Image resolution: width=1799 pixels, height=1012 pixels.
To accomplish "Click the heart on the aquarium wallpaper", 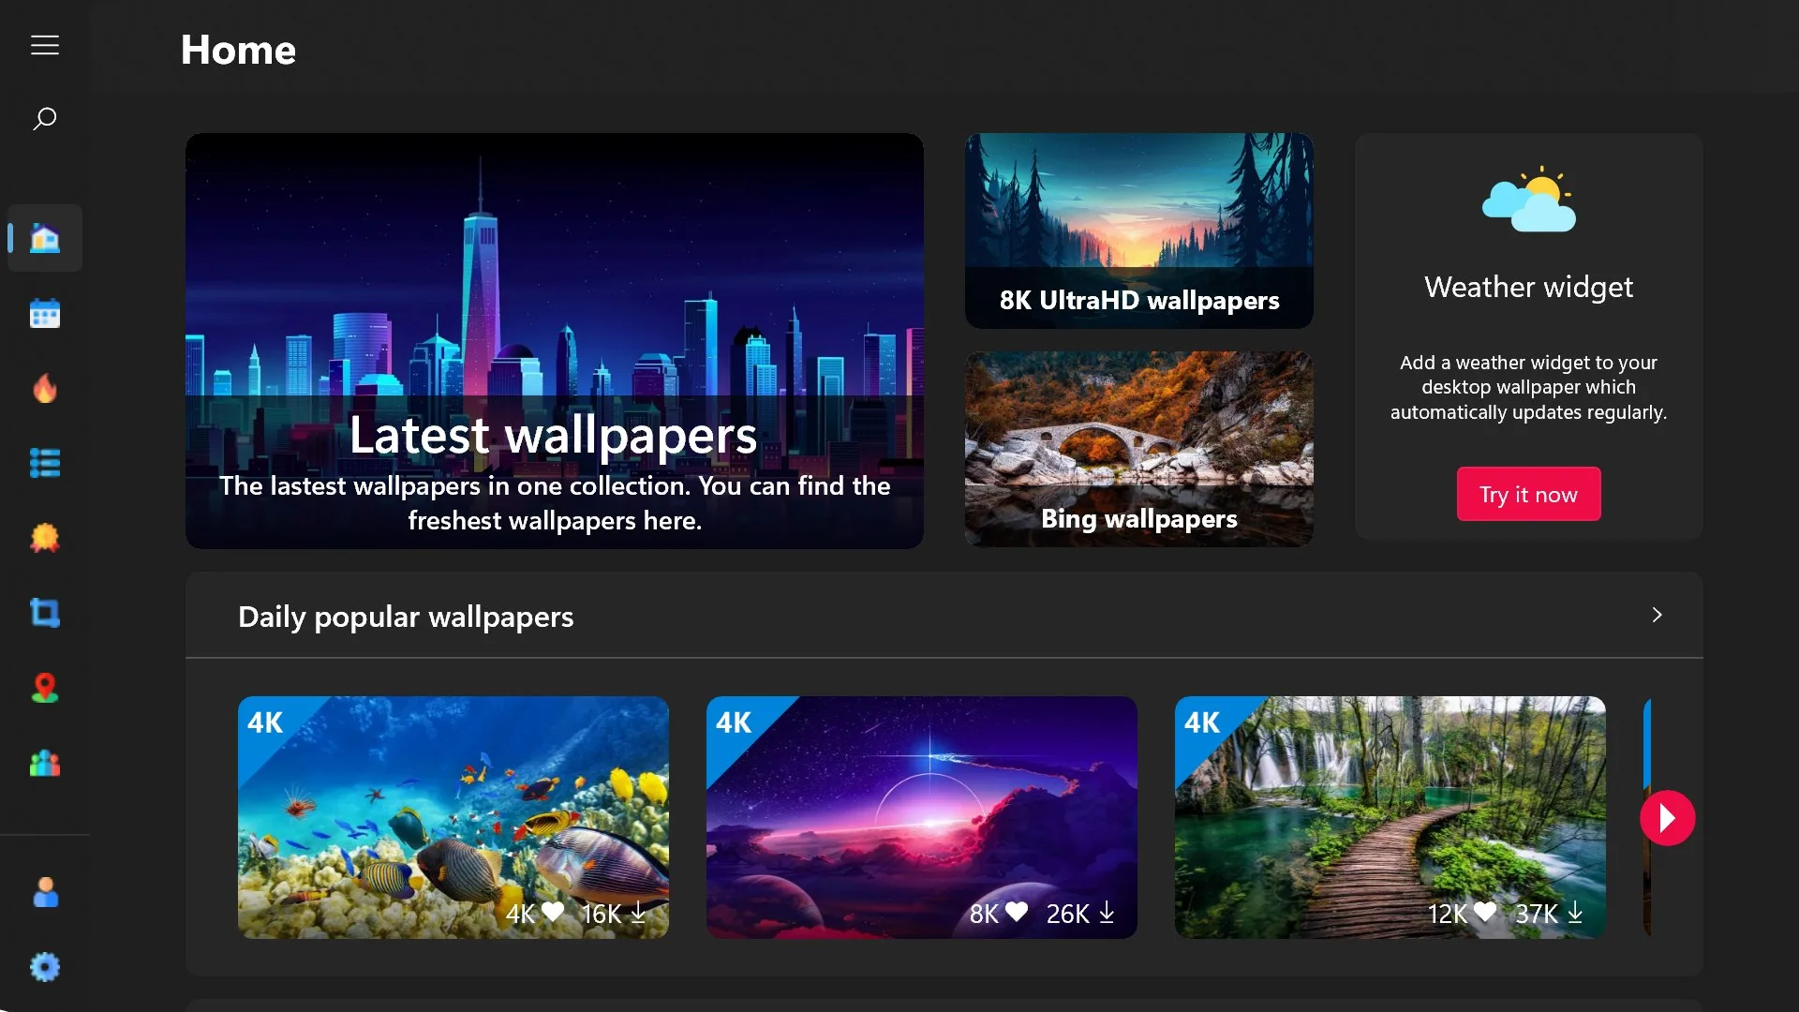I will point(553,911).
